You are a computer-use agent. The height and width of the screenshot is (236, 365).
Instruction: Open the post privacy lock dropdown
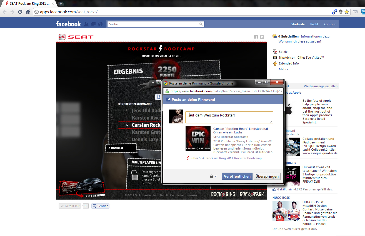(x=213, y=176)
